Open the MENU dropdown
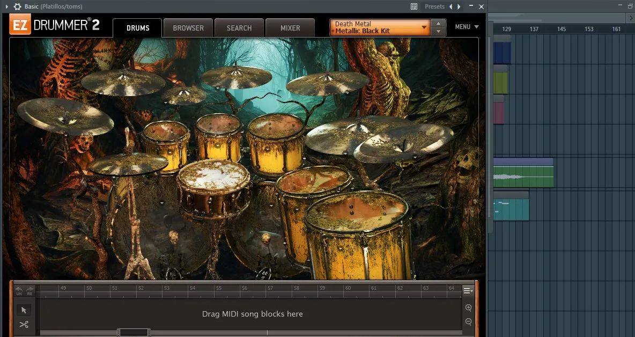The width and height of the screenshot is (635, 337). tap(467, 27)
